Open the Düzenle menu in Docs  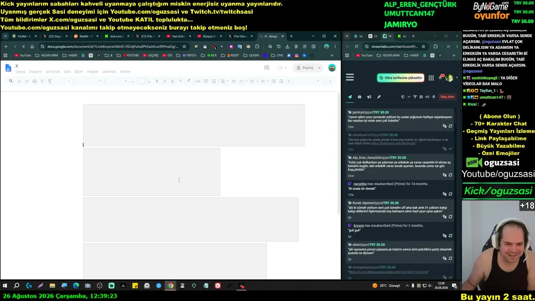[35, 71]
